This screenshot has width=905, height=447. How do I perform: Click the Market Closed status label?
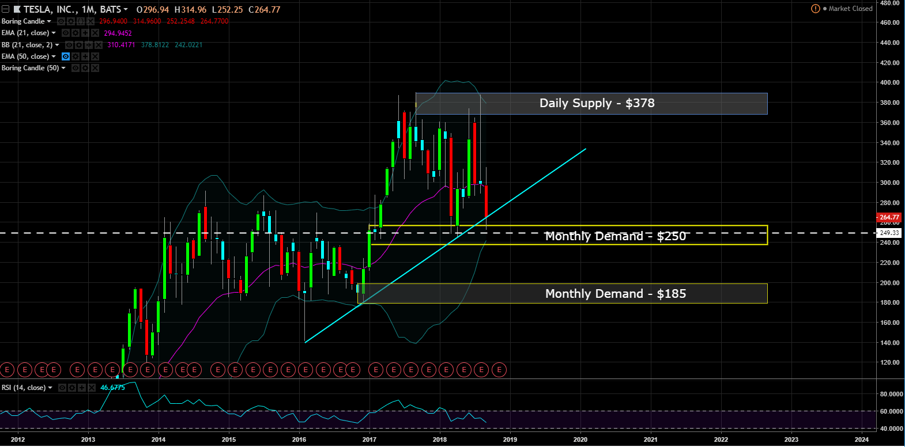(851, 9)
